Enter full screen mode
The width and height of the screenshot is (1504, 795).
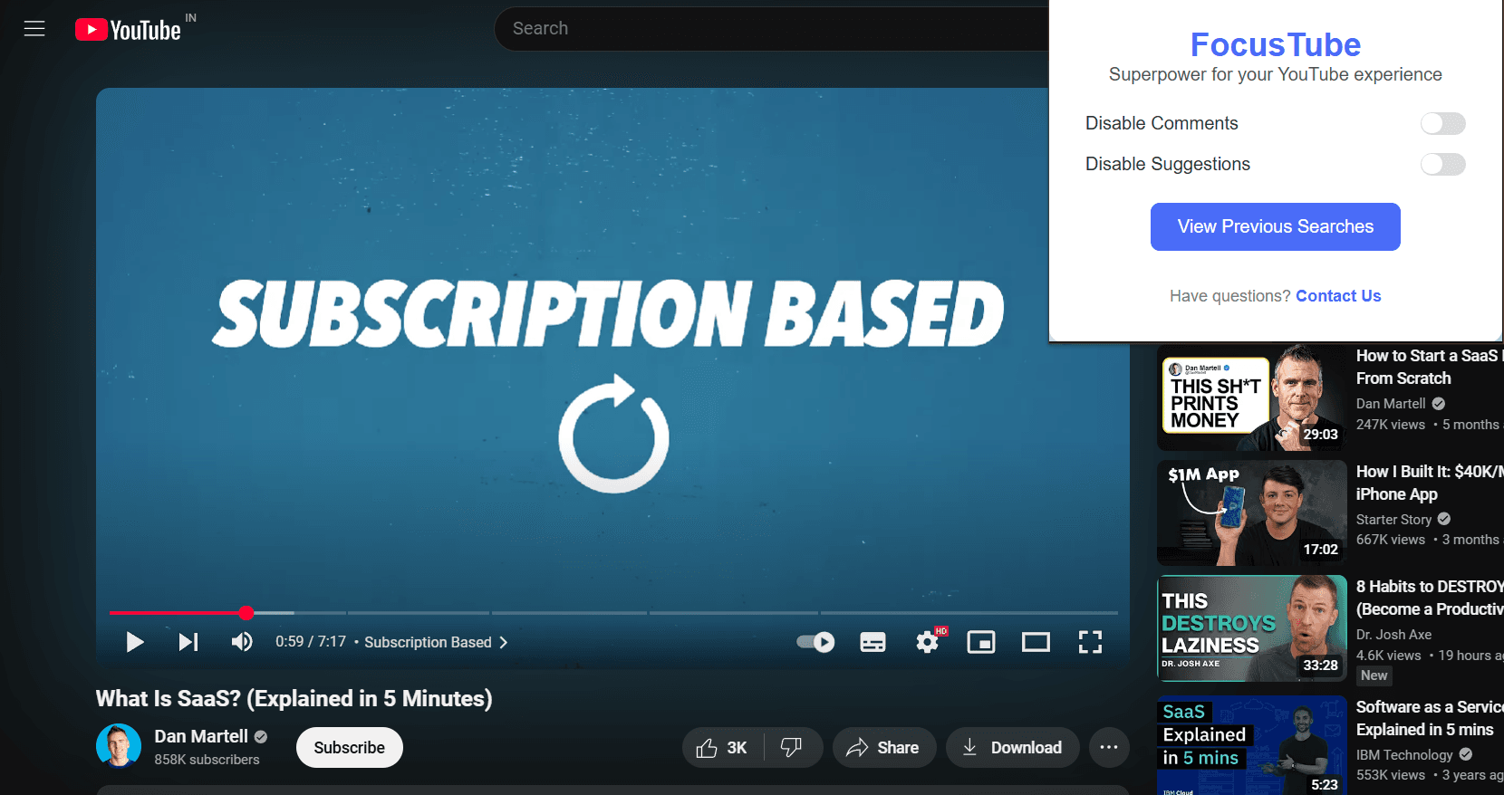[x=1090, y=642]
